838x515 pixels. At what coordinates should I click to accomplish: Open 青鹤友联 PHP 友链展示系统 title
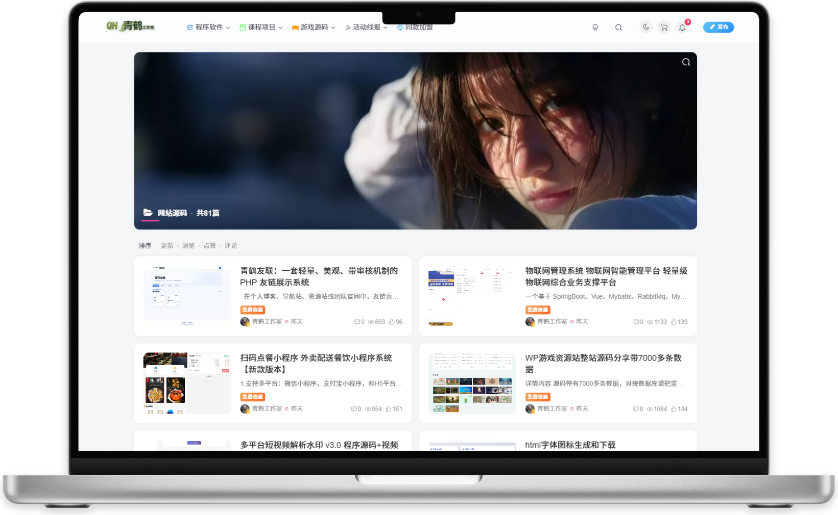(319, 276)
